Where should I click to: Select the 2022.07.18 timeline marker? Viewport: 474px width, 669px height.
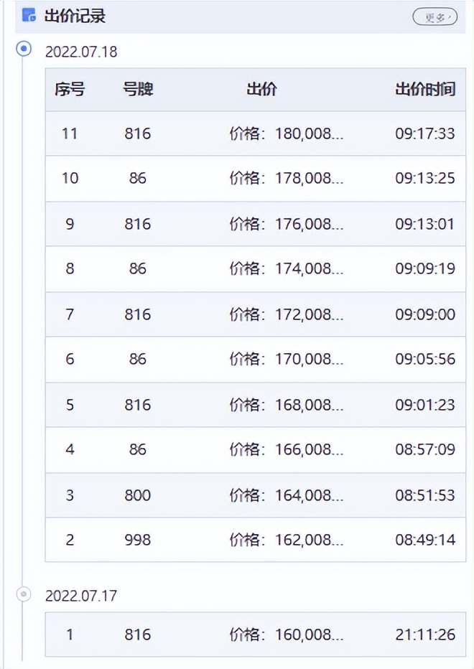click(x=24, y=49)
